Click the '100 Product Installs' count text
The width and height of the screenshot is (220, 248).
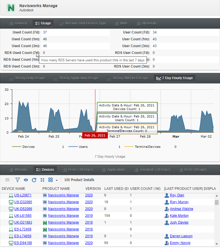(79, 180)
